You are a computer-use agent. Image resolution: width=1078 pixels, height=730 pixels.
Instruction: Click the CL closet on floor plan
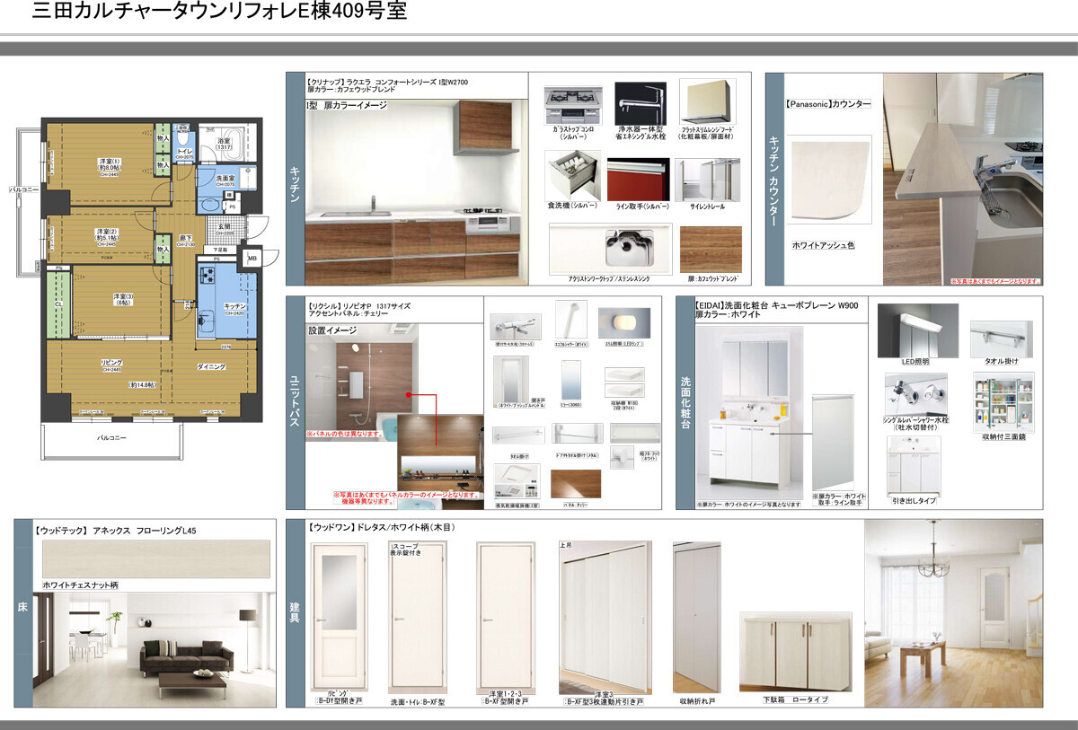(57, 303)
